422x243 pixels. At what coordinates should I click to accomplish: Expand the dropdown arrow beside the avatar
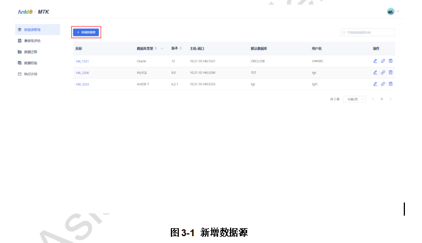[x=398, y=11]
